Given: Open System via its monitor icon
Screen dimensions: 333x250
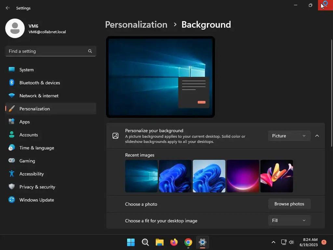Looking at the screenshot, I should 12,70.
